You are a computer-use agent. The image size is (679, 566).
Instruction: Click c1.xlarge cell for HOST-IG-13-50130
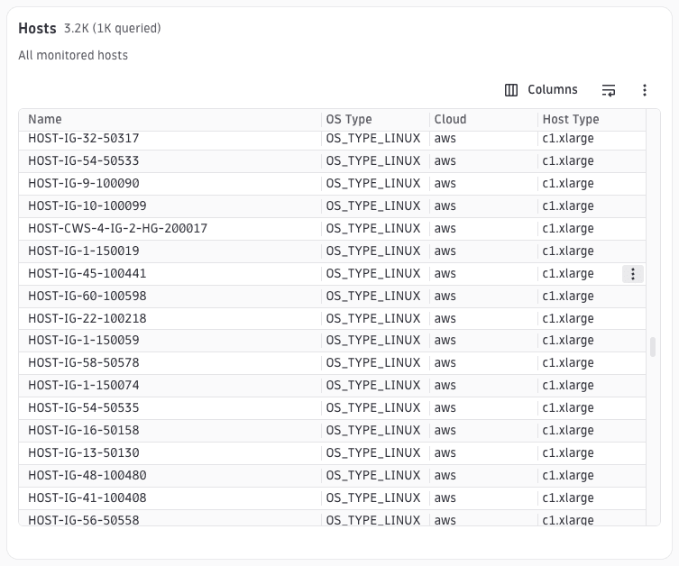(x=568, y=452)
